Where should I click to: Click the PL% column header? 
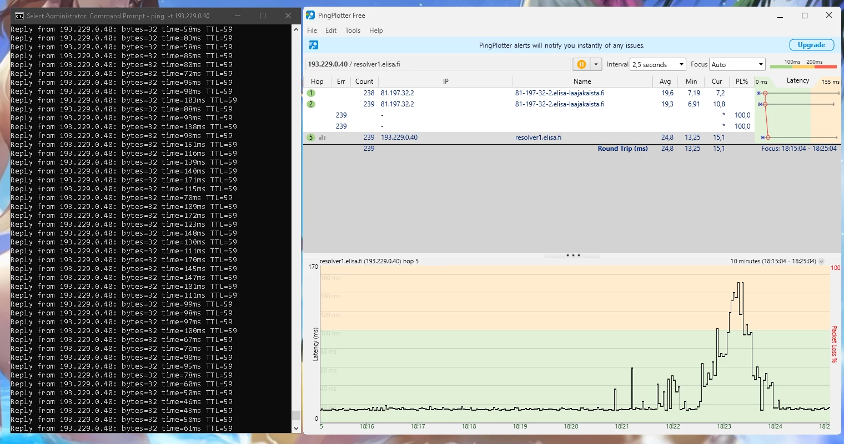(742, 81)
